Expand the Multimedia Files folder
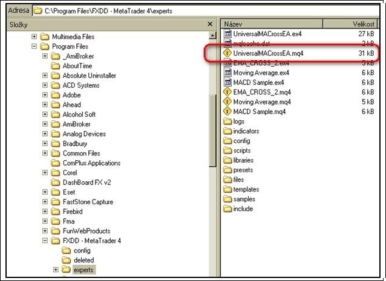Screen dimensions: 386x281 coord(34,37)
